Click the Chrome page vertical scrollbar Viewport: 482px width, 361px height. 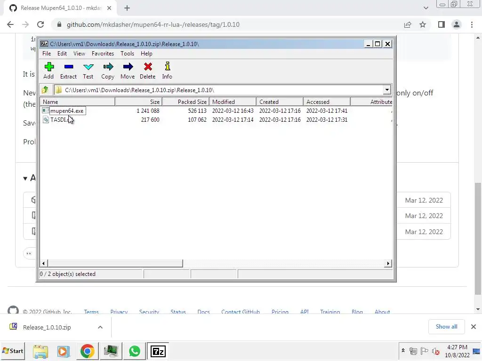tap(478, 238)
